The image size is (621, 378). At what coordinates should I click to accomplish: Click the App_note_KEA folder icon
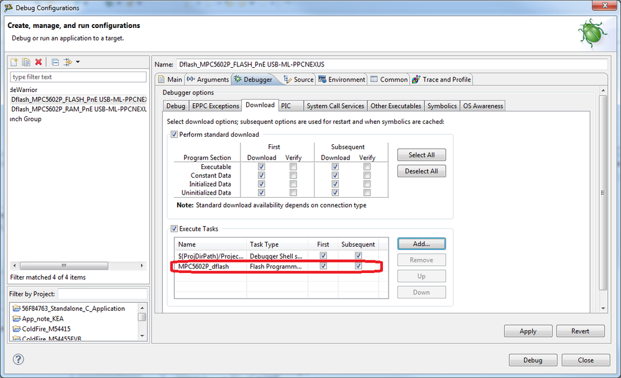[17, 318]
